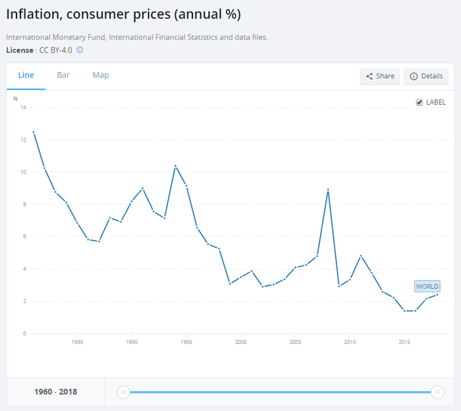Viewport: 461px width, 411px height.
Task: Click the left year-range slider handle
Action: (122, 392)
